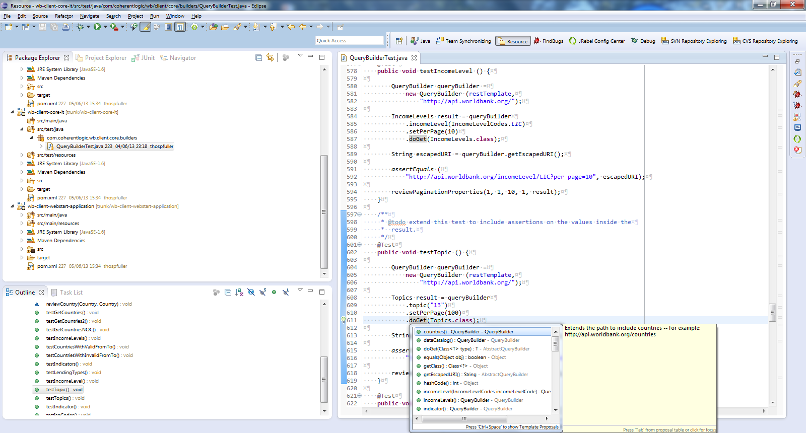The width and height of the screenshot is (806, 433).
Task: Switch to the FindBugs perspective
Action: click(548, 41)
